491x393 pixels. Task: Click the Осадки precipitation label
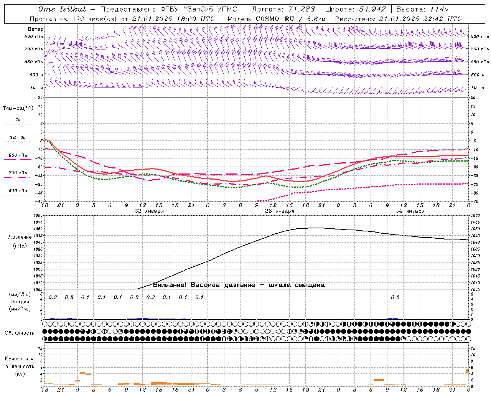click(20, 302)
